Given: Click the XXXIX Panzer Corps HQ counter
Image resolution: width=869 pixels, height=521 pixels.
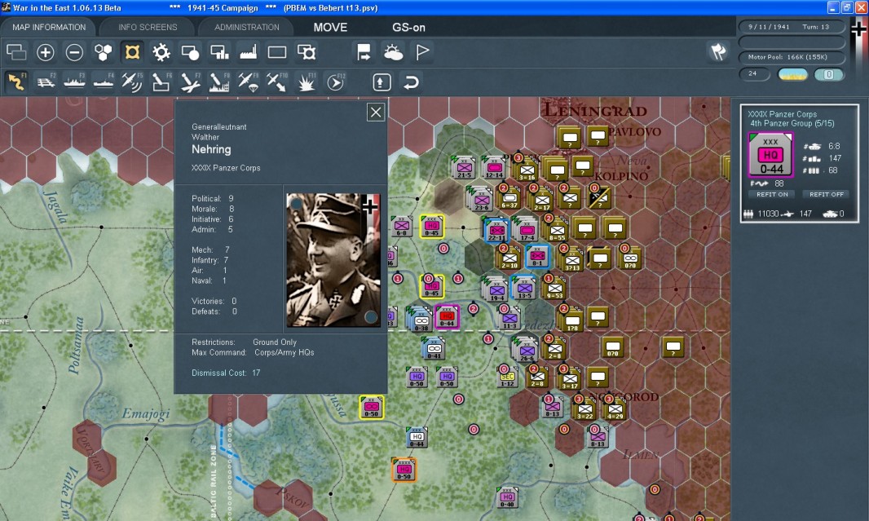Looking at the screenshot, I should point(770,154).
